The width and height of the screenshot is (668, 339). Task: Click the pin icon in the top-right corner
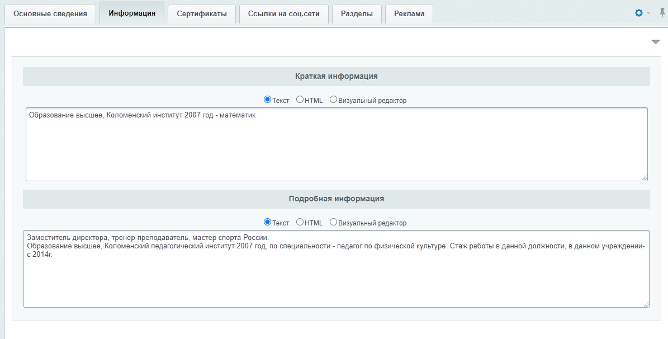[662, 13]
